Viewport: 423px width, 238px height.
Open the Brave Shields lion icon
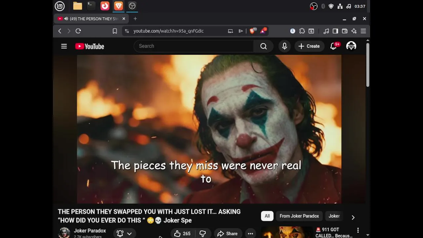pyautogui.click(x=253, y=31)
